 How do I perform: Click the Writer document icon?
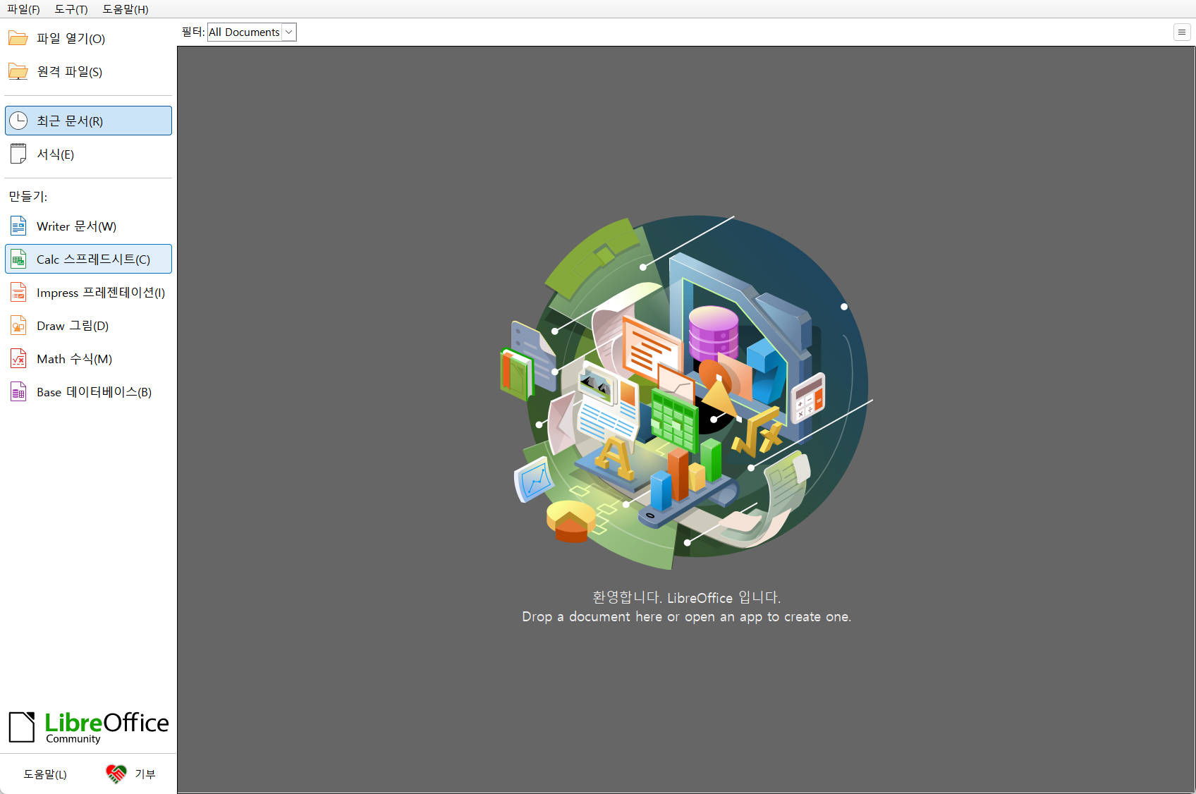[18, 226]
